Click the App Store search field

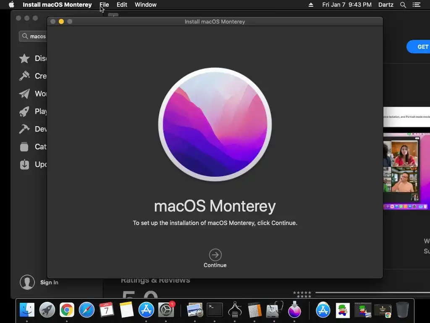point(33,36)
